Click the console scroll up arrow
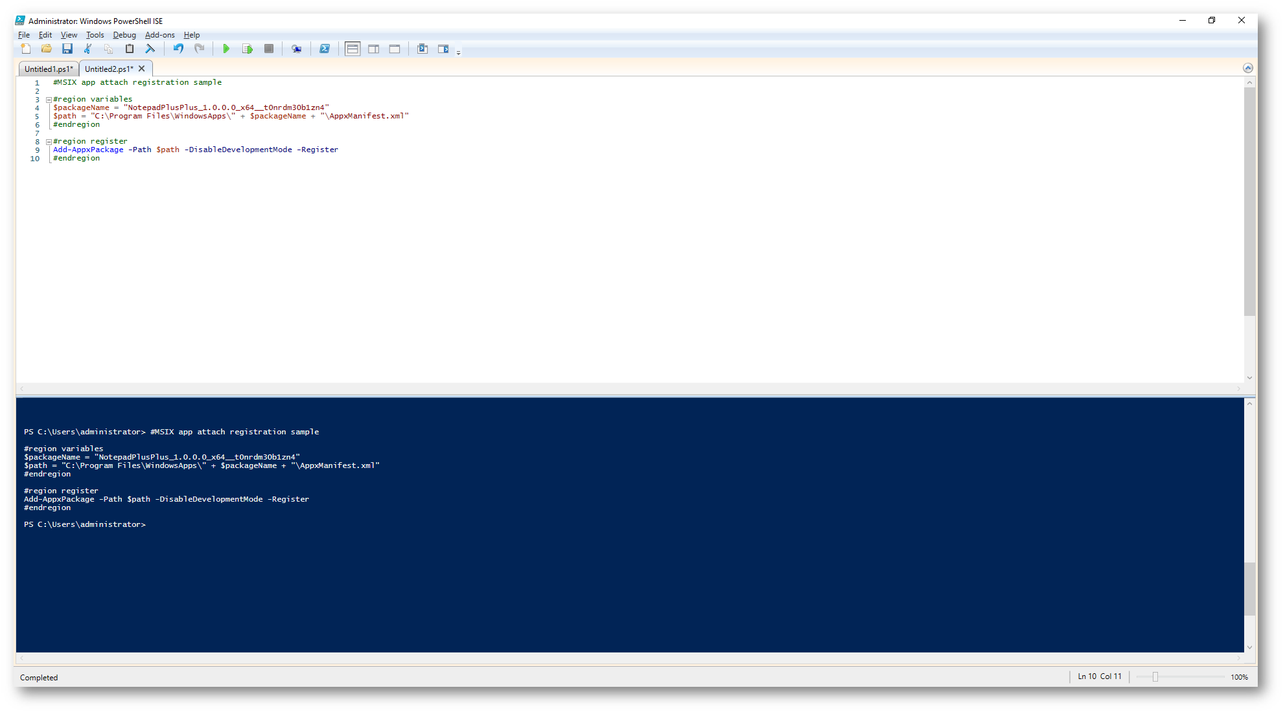The height and width of the screenshot is (714, 1285). pos(1249,403)
